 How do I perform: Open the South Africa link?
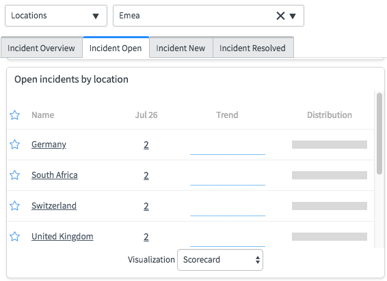click(x=55, y=175)
